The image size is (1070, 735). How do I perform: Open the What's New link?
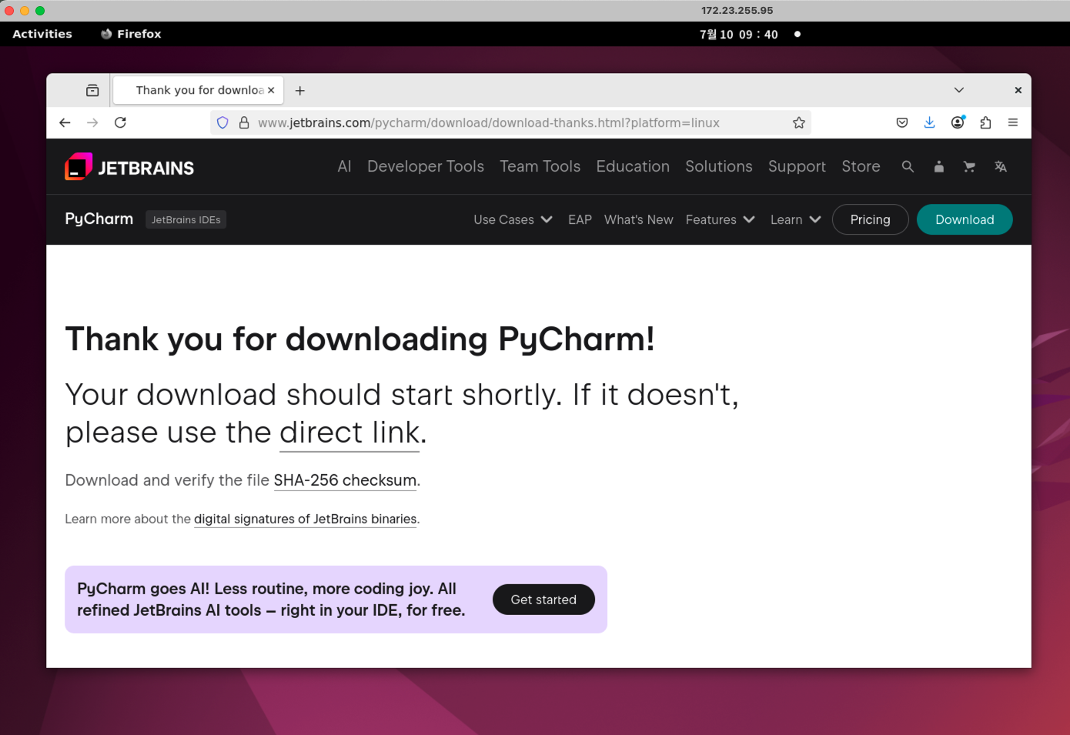[x=639, y=220]
